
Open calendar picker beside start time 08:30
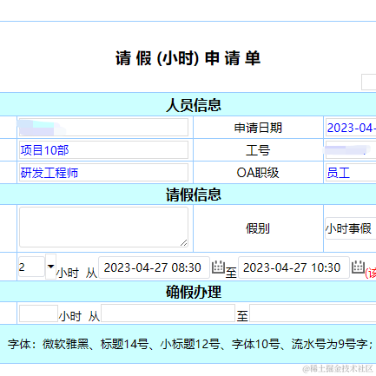[218, 267]
